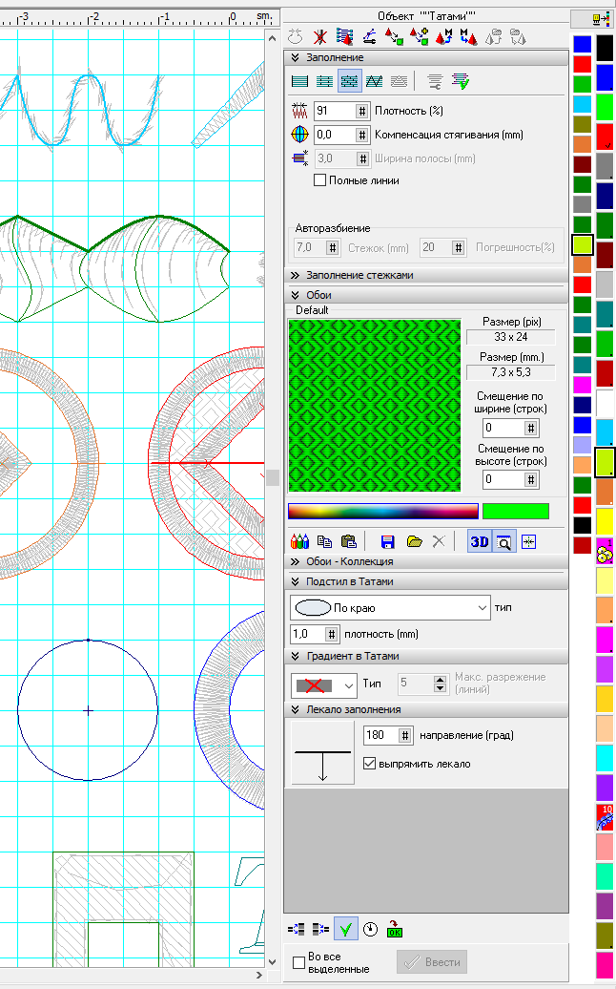Screen dimensions: 616x989
Task: Click the M with down arrow and red cones icon
Action: (468, 37)
